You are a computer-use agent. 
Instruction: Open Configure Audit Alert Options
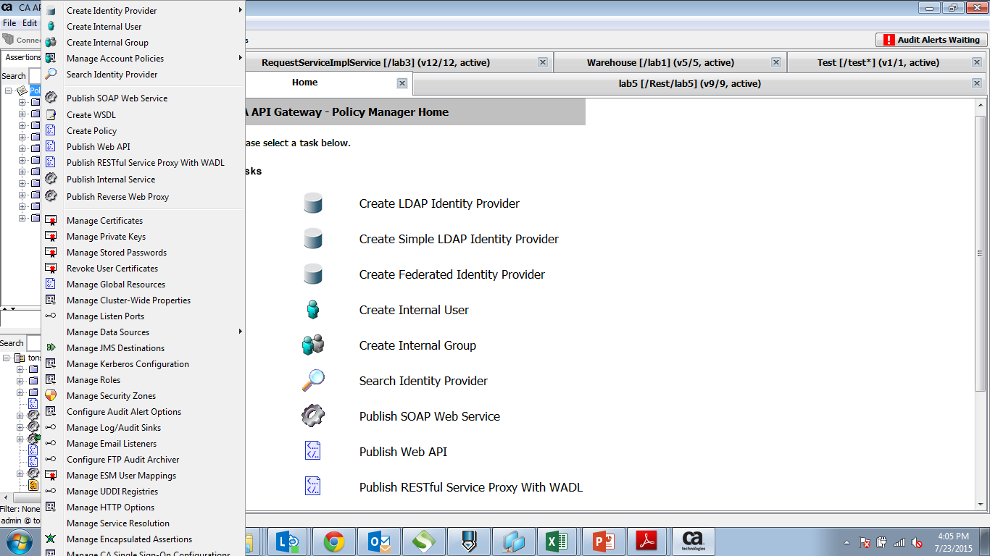(143, 412)
